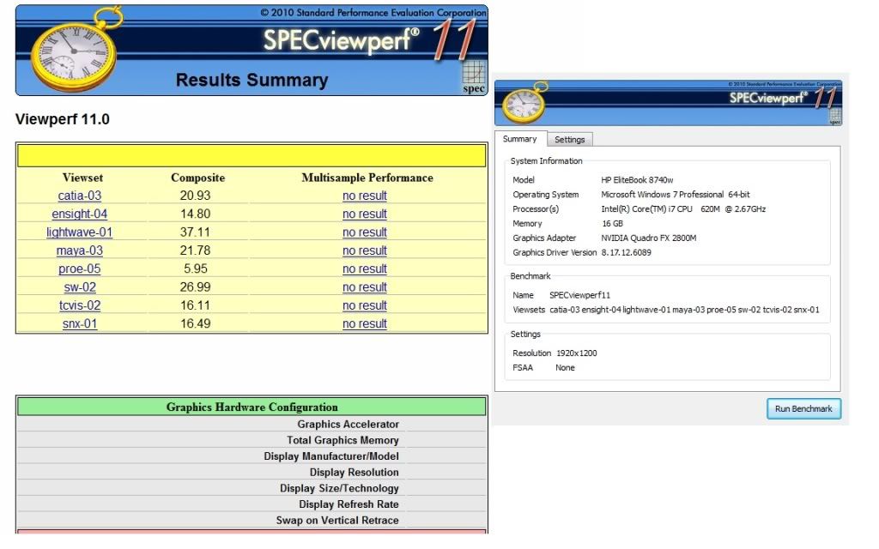Image resolution: width=879 pixels, height=549 pixels.
Task: Click 'no result' link in catia-03 row
Action: pos(365,196)
